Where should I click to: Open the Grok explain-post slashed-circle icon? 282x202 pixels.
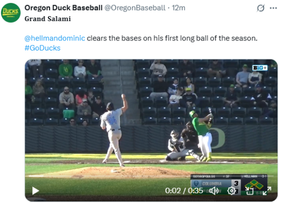click(261, 8)
